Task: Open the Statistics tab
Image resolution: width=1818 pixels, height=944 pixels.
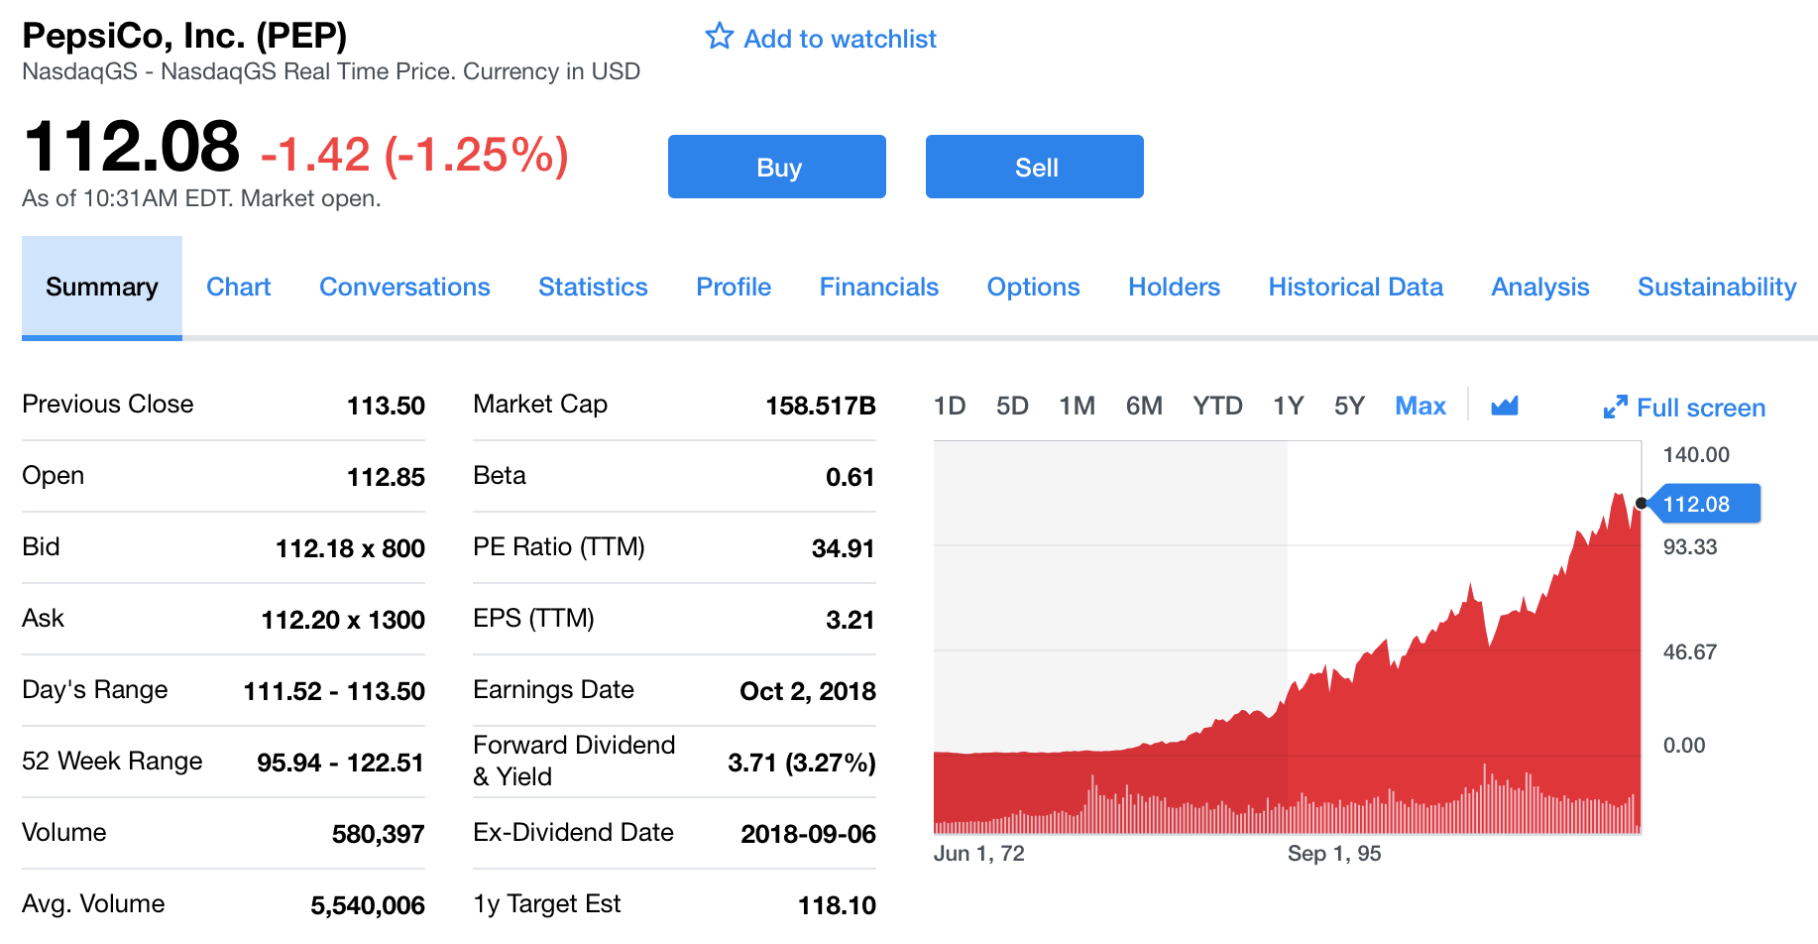Action: pos(593,287)
